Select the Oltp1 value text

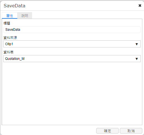pyautogui.click(x=9, y=44)
